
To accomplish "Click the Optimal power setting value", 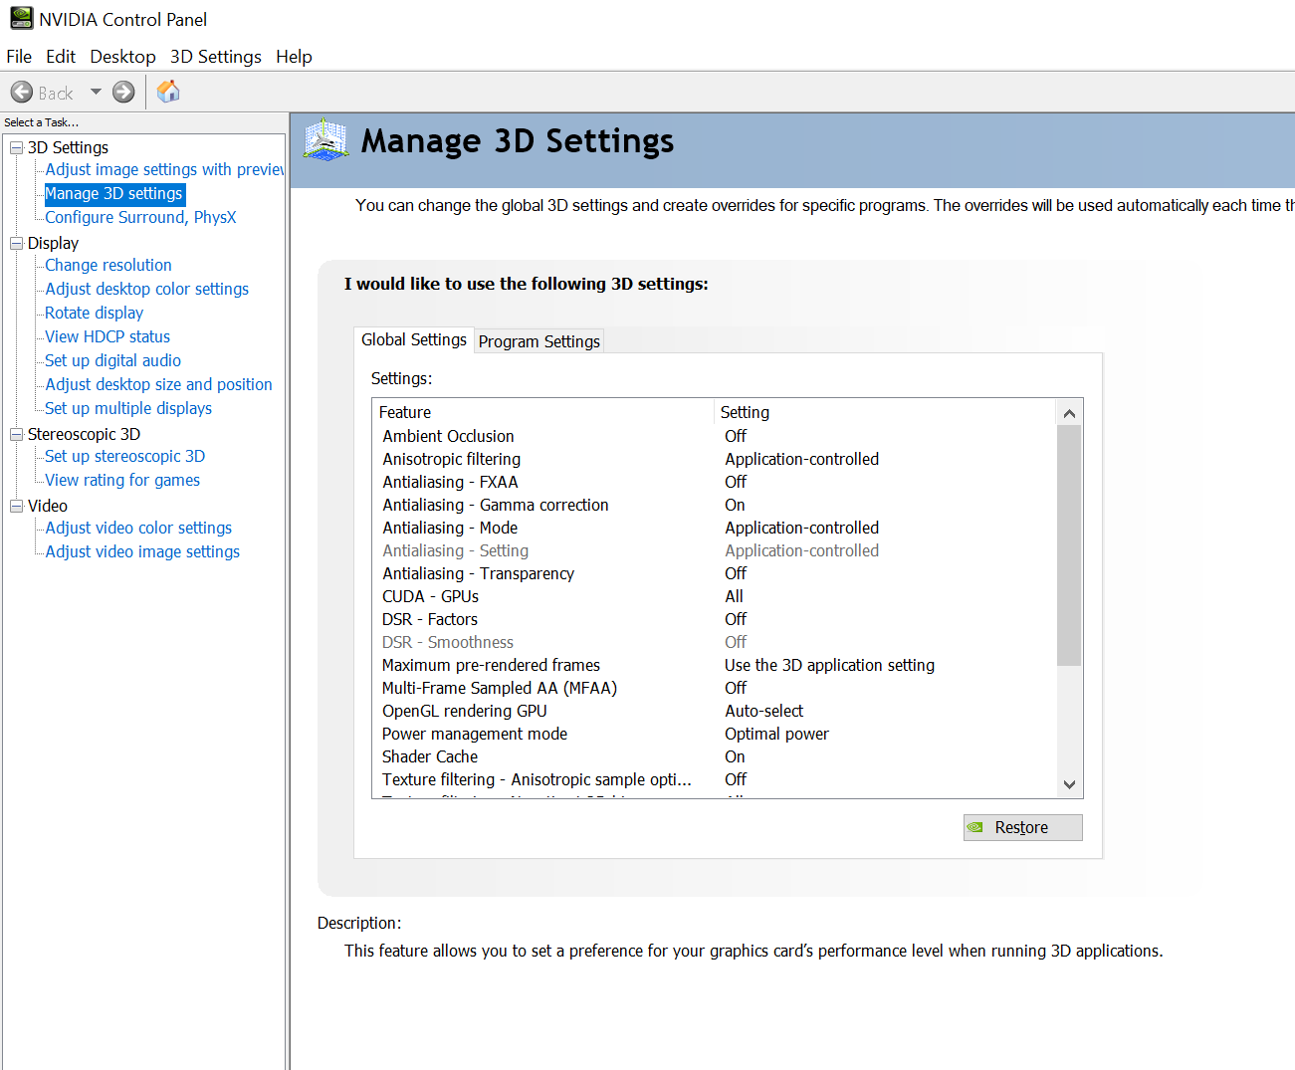I will [x=776, y=734].
